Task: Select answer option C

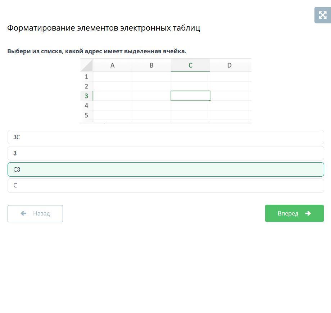Action: tap(166, 186)
